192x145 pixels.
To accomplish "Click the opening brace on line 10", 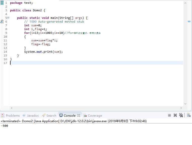I will [25, 37].
